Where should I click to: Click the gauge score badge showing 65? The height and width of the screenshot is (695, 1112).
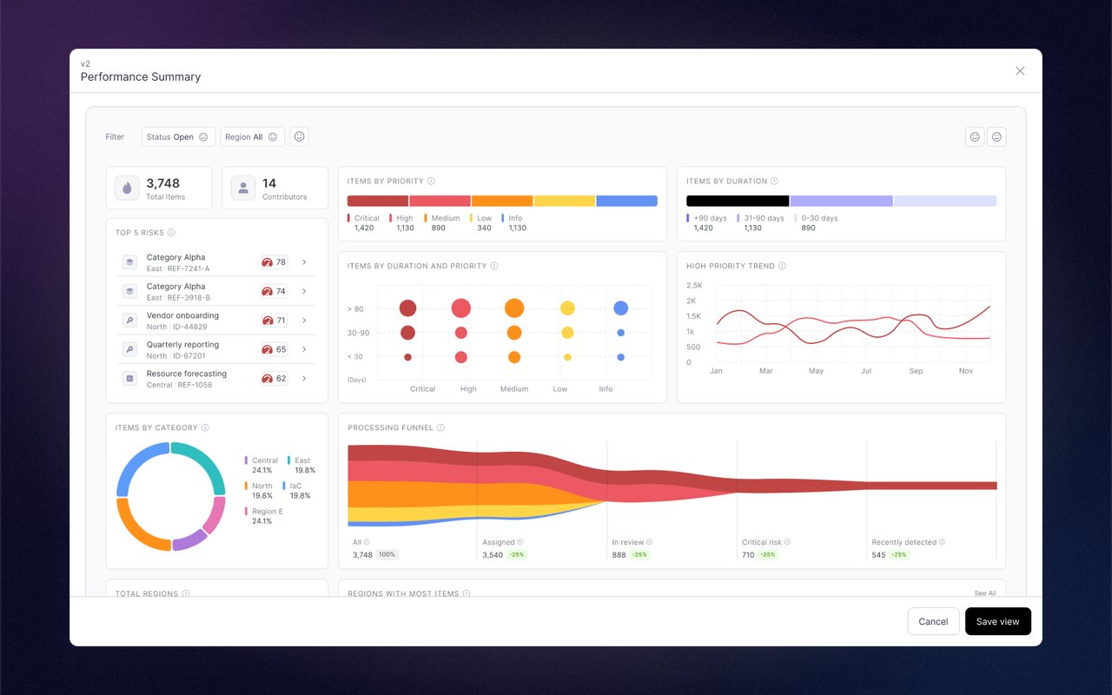pos(274,349)
